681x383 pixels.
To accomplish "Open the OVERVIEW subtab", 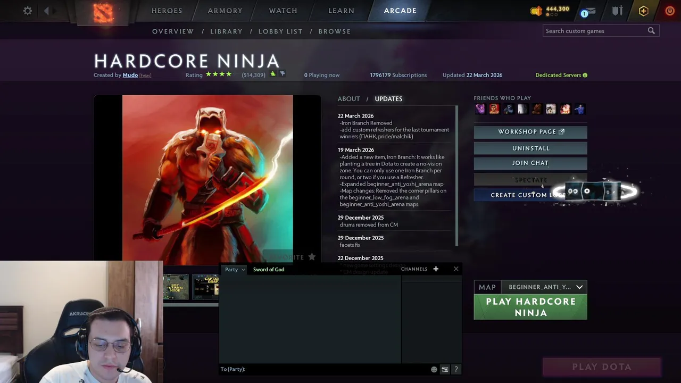I will click(x=173, y=31).
